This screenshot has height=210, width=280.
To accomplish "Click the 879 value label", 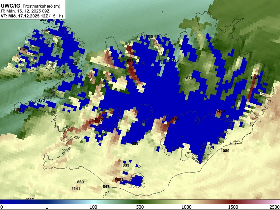I will point(189,78).
